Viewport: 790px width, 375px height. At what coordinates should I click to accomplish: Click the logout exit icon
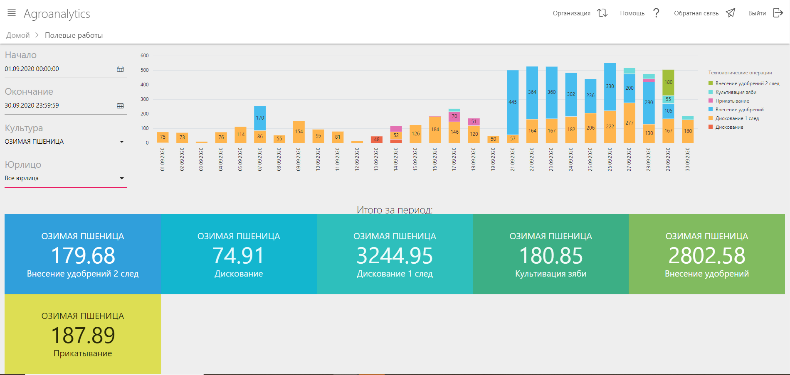pos(778,13)
